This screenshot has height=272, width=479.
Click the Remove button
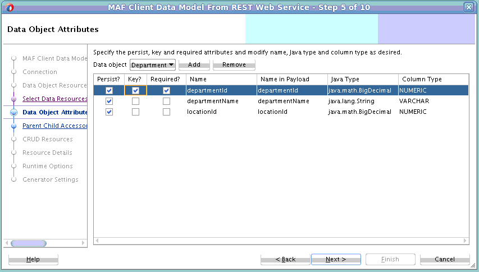234,64
